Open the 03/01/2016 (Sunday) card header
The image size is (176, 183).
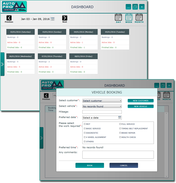52,32
